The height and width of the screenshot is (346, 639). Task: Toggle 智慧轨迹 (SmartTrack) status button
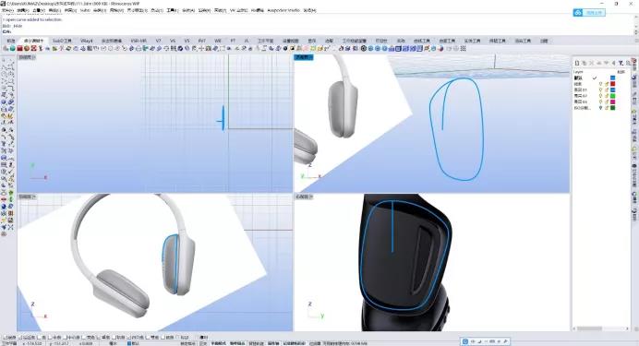point(257,343)
